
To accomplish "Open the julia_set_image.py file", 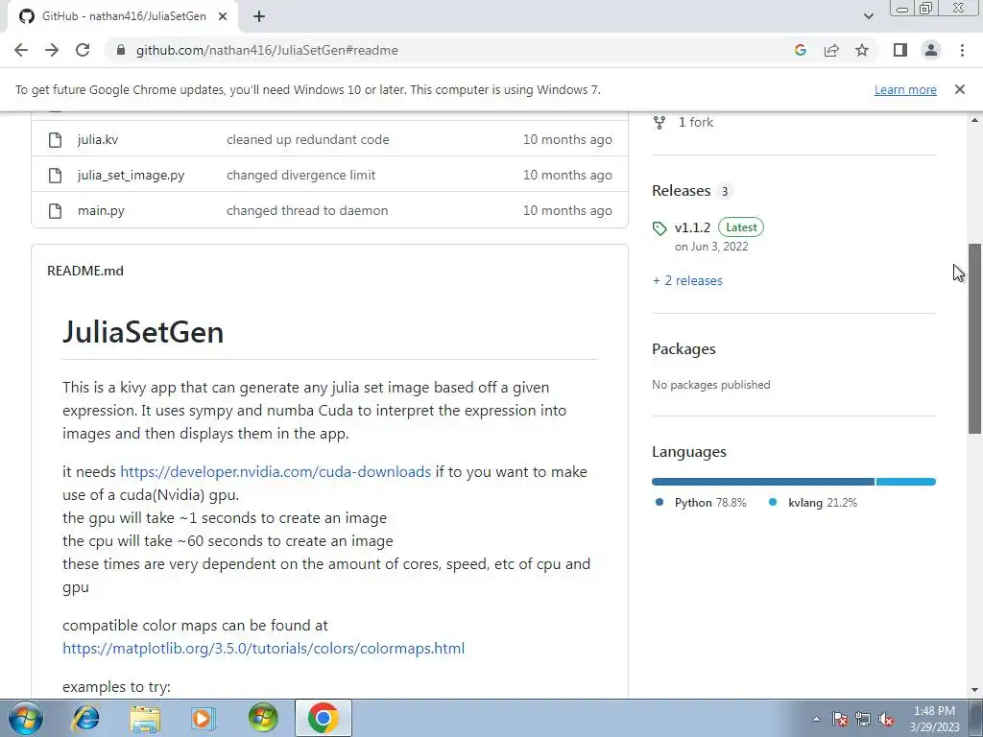I will pos(131,176).
